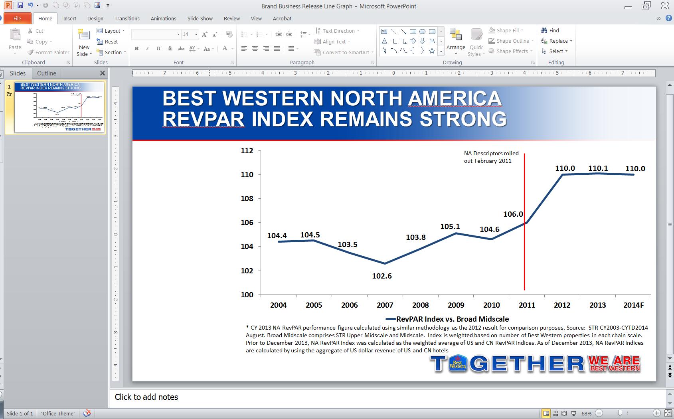Click Convert to SmartArt

point(344,52)
